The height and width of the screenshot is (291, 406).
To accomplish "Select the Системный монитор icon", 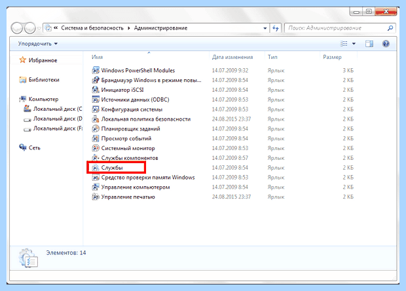I will (96, 148).
